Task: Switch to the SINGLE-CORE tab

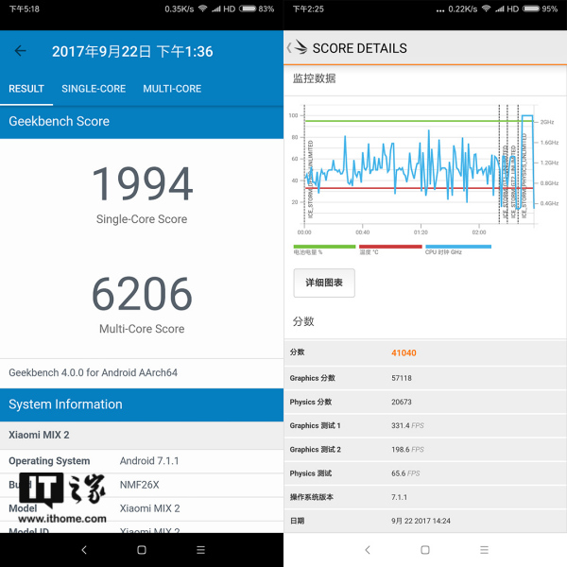Action: tap(94, 89)
